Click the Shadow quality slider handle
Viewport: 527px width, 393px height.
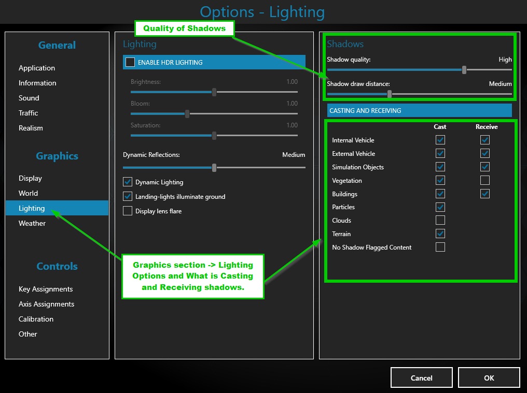coord(464,70)
